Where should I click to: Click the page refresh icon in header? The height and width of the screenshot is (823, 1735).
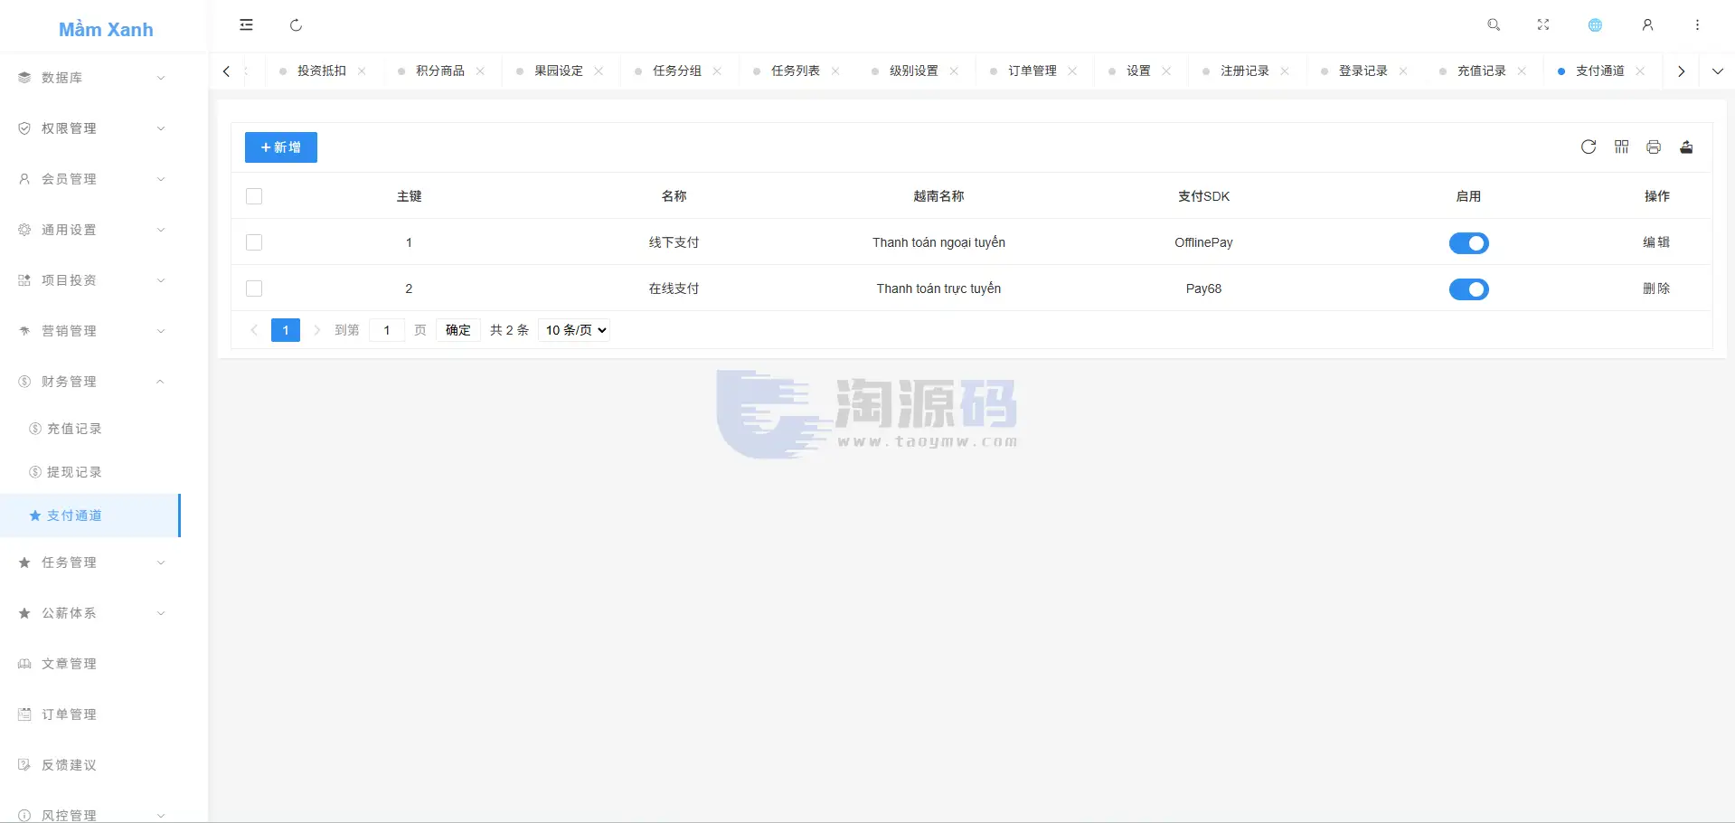click(296, 25)
